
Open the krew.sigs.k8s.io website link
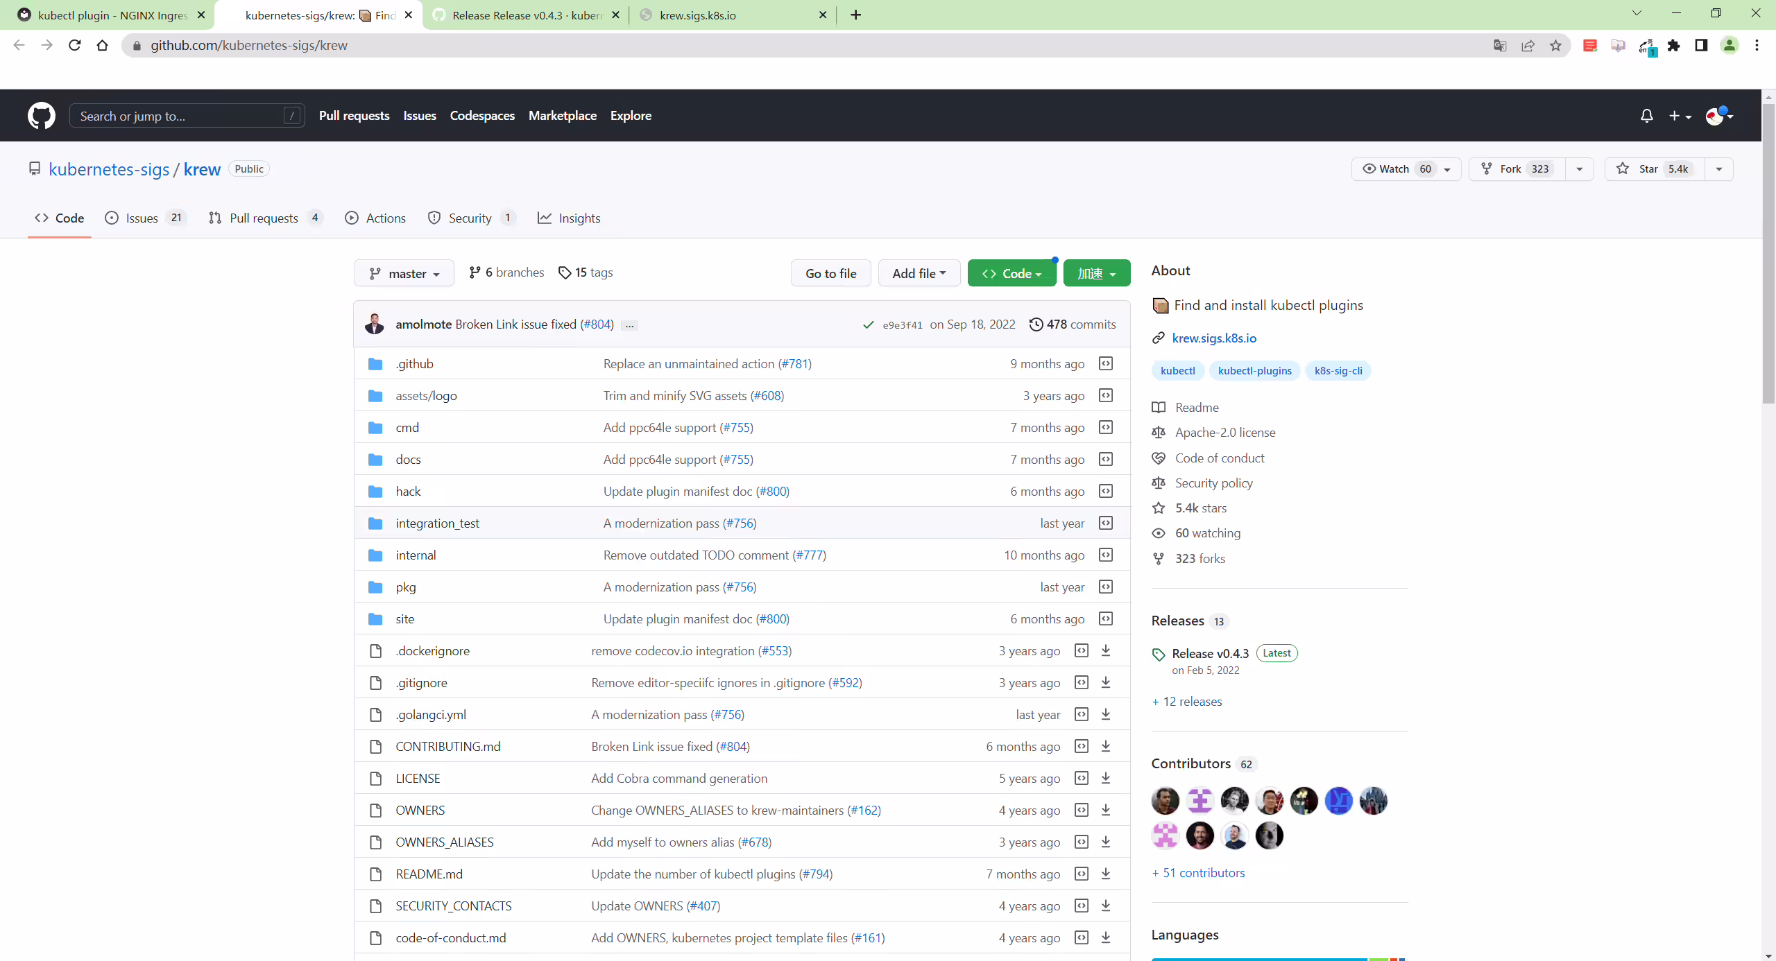point(1214,338)
